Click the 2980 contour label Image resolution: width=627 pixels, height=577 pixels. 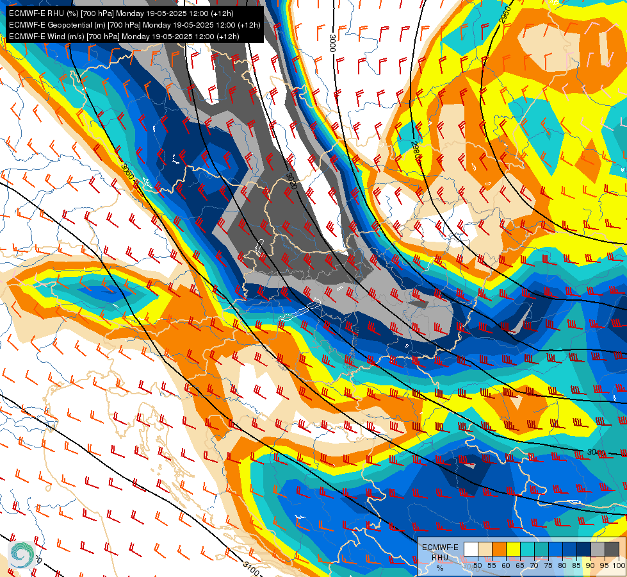(416, 151)
